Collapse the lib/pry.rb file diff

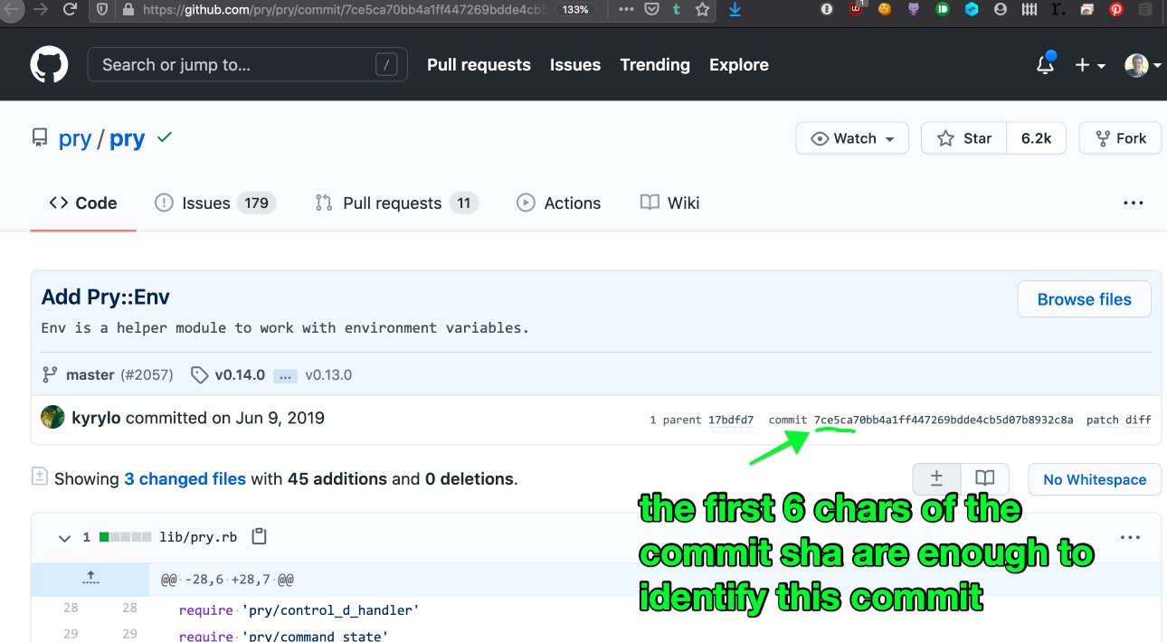click(x=64, y=538)
